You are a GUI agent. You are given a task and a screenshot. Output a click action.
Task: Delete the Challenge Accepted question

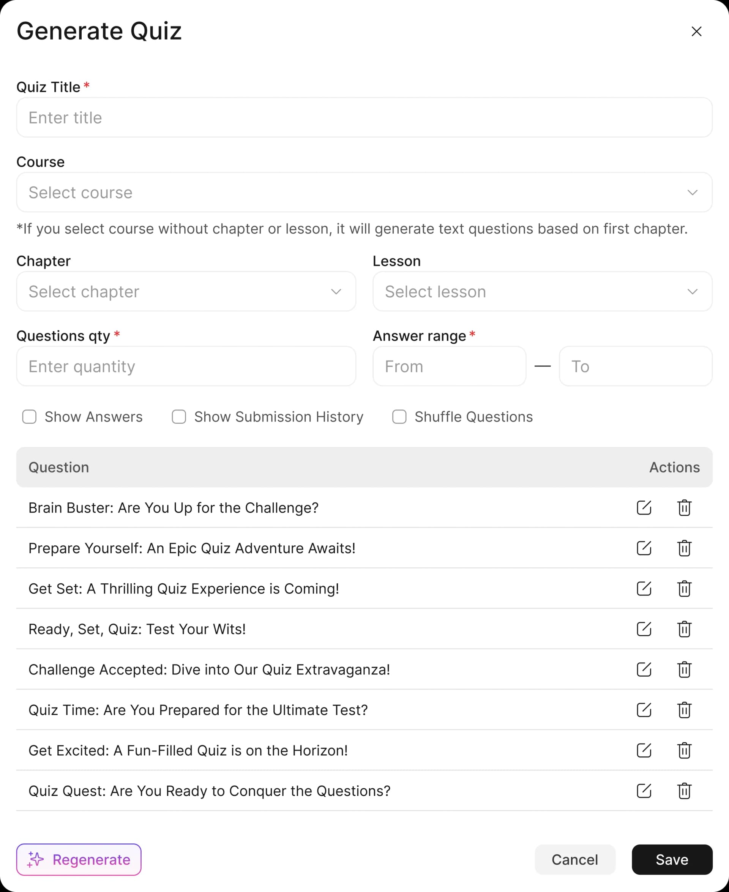[x=684, y=669]
